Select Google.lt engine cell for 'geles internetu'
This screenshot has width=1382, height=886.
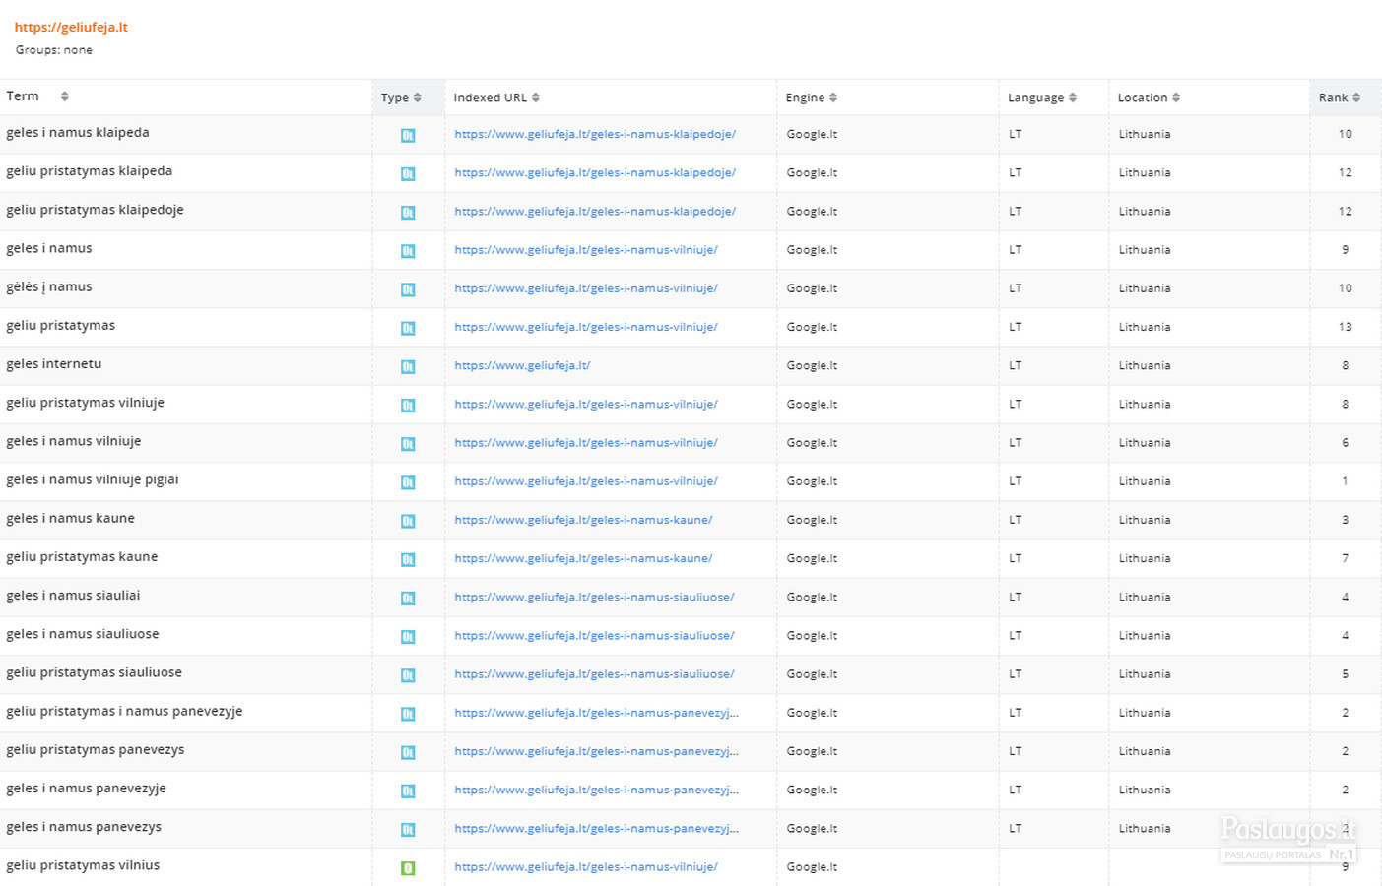tap(812, 365)
